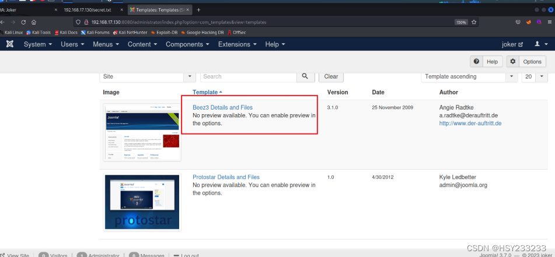
Task: Open Exploit-DB bookmark
Action: point(164,33)
